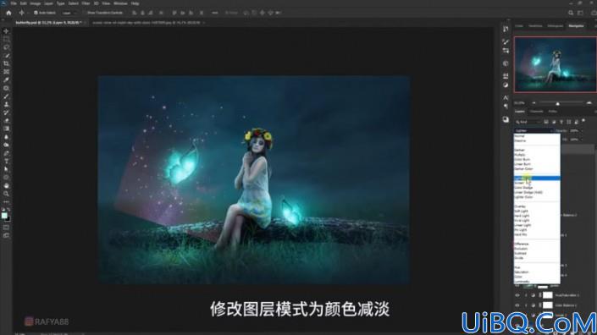
Task: Change screen mode icon in toolbar
Action: click(6, 236)
